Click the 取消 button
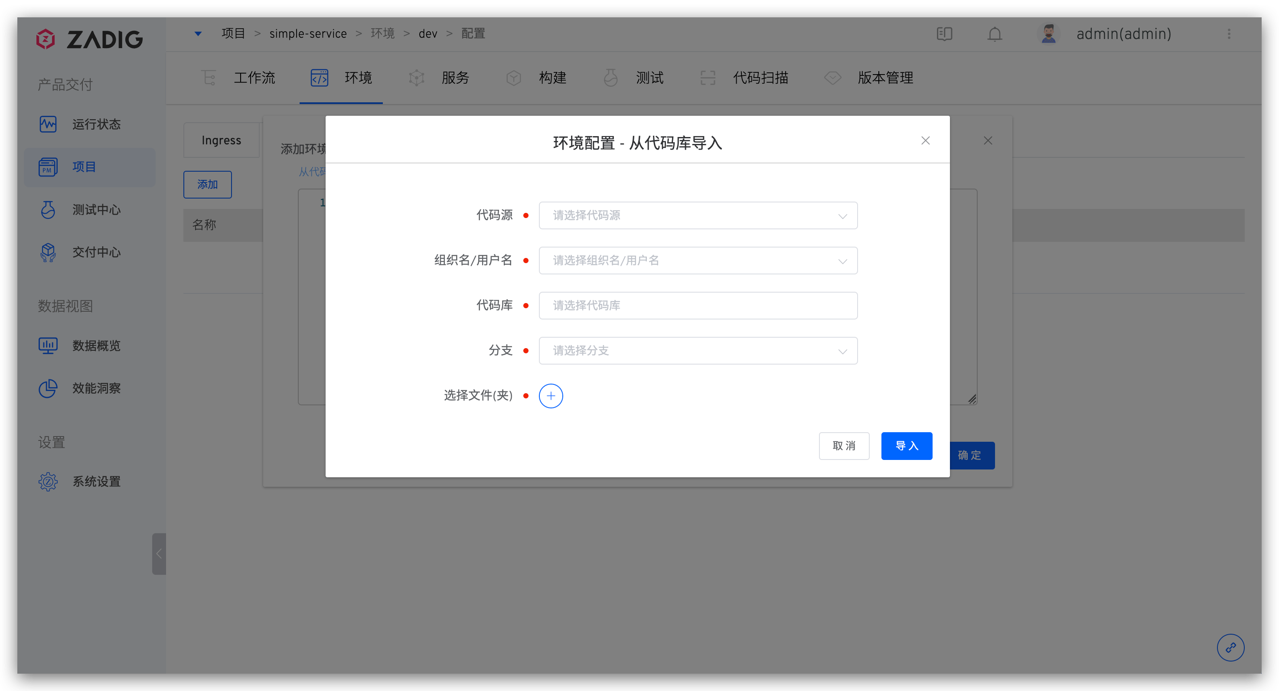The width and height of the screenshot is (1279, 691). pyautogui.click(x=844, y=446)
